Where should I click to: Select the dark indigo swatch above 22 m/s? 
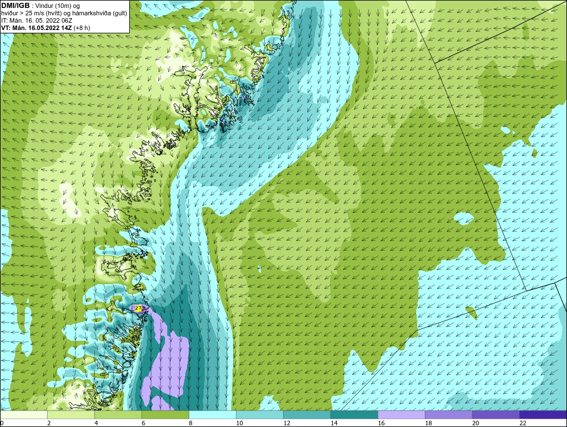(x=543, y=415)
